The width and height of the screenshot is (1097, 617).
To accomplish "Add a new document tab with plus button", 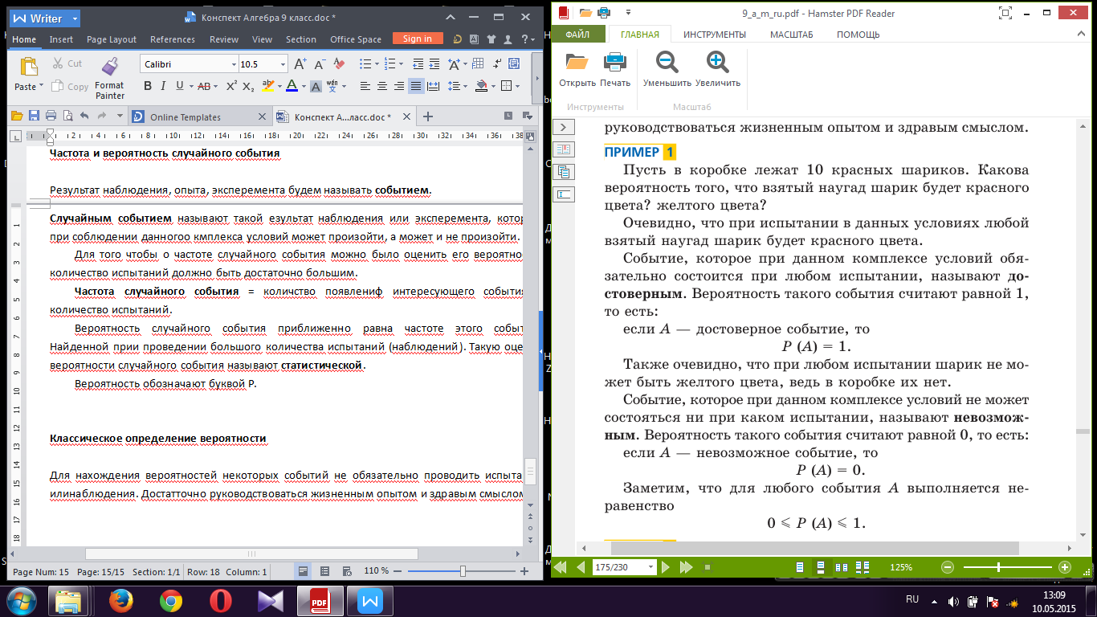I will (428, 116).
